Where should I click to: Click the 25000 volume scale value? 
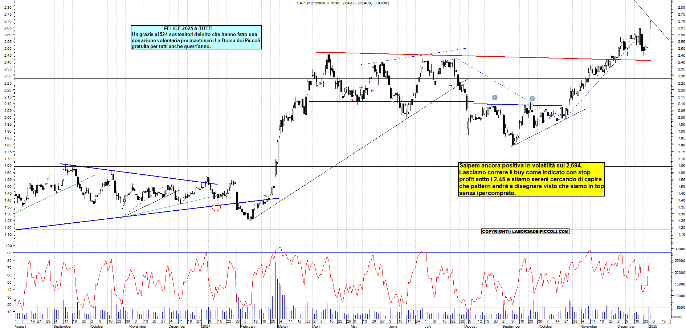coord(680,261)
